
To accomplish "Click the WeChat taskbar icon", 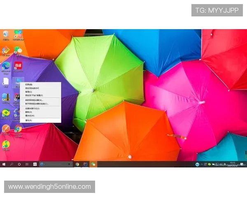I will 93,164.
